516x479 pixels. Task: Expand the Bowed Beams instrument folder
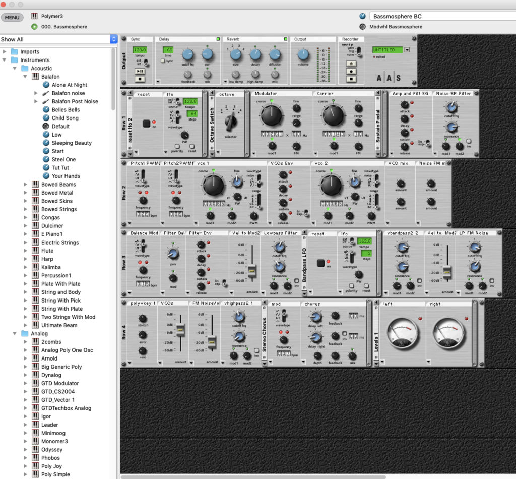point(26,185)
